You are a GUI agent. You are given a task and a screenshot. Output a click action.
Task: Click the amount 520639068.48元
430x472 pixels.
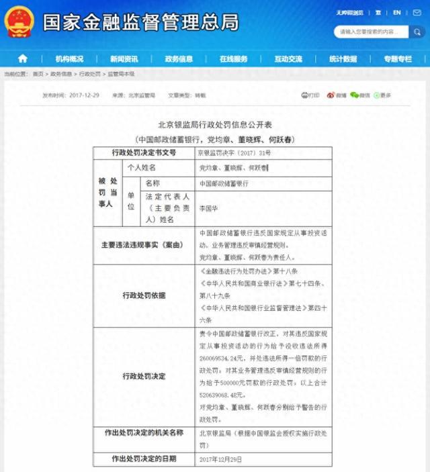click(222, 395)
